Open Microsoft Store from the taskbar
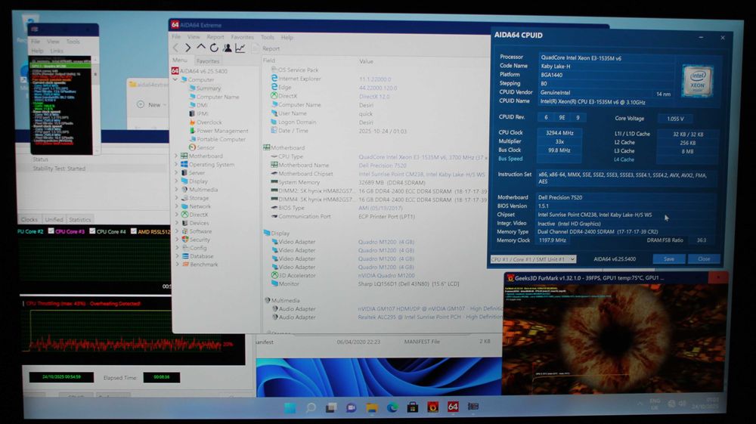756x424 pixels. click(x=412, y=407)
